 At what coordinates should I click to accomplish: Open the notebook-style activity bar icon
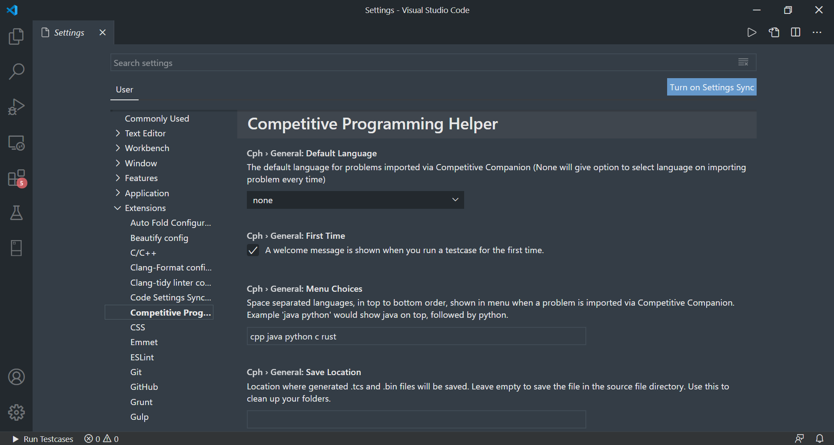coord(16,248)
